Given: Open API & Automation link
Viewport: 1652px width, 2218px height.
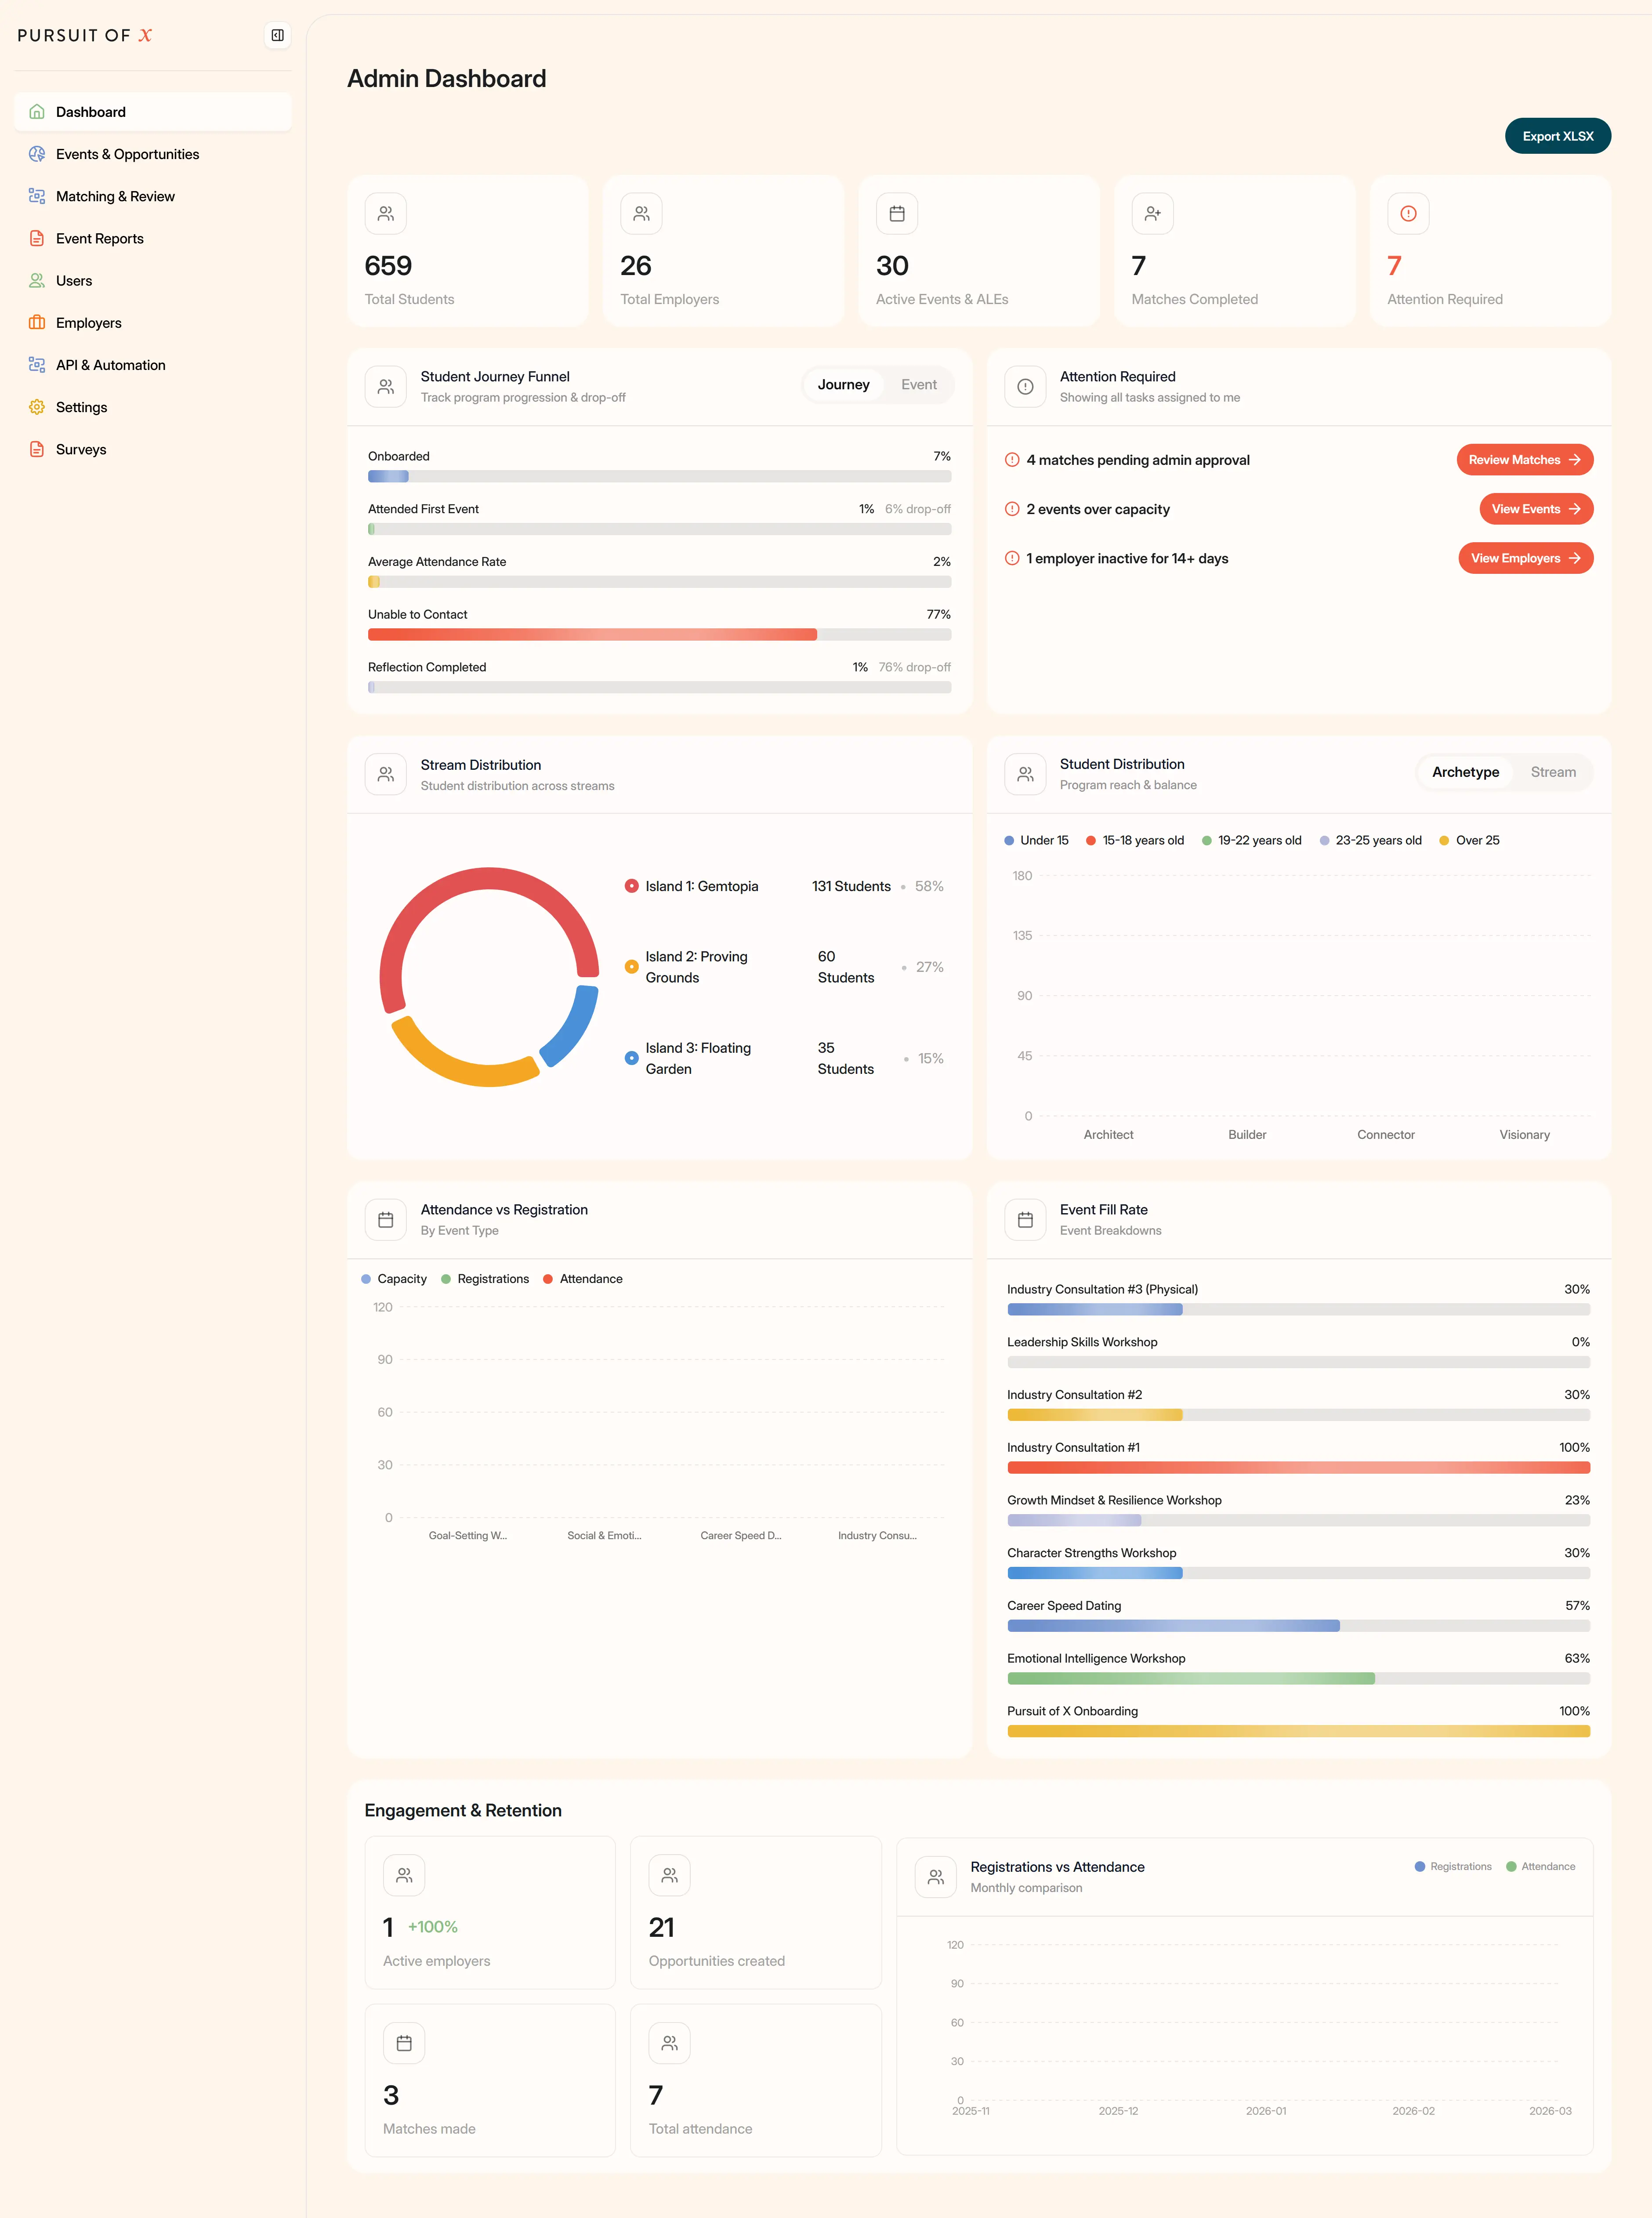Looking at the screenshot, I should (x=153, y=365).
